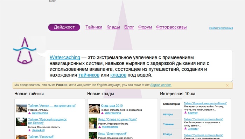This screenshot has height=139, width=245.
Task: Open Watercaching author under Сплав по реке Поля
Action: click(110, 127)
